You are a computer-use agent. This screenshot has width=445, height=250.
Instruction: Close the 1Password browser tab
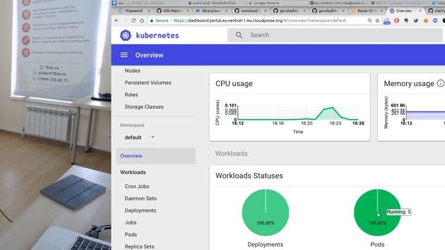(x=149, y=11)
